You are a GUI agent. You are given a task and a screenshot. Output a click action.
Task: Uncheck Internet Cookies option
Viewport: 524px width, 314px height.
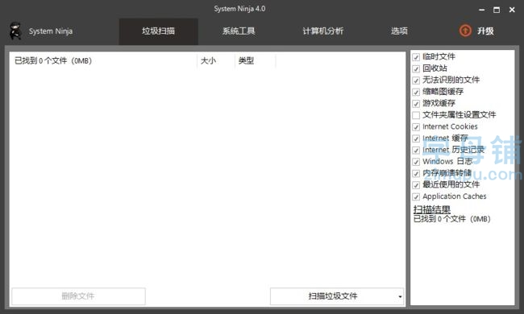pyautogui.click(x=416, y=127)
